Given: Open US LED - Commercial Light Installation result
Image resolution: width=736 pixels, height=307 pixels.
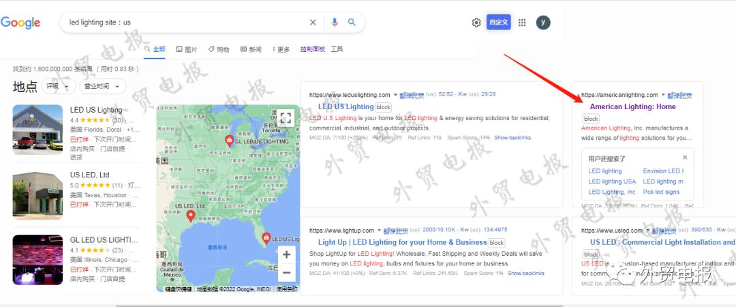Looking at the screenshot, I should click(663, 242).
